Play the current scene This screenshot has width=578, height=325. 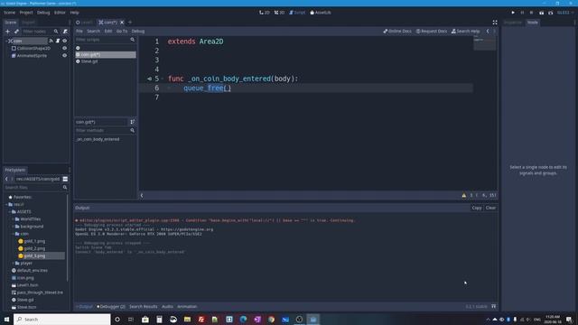coord(541,13)
